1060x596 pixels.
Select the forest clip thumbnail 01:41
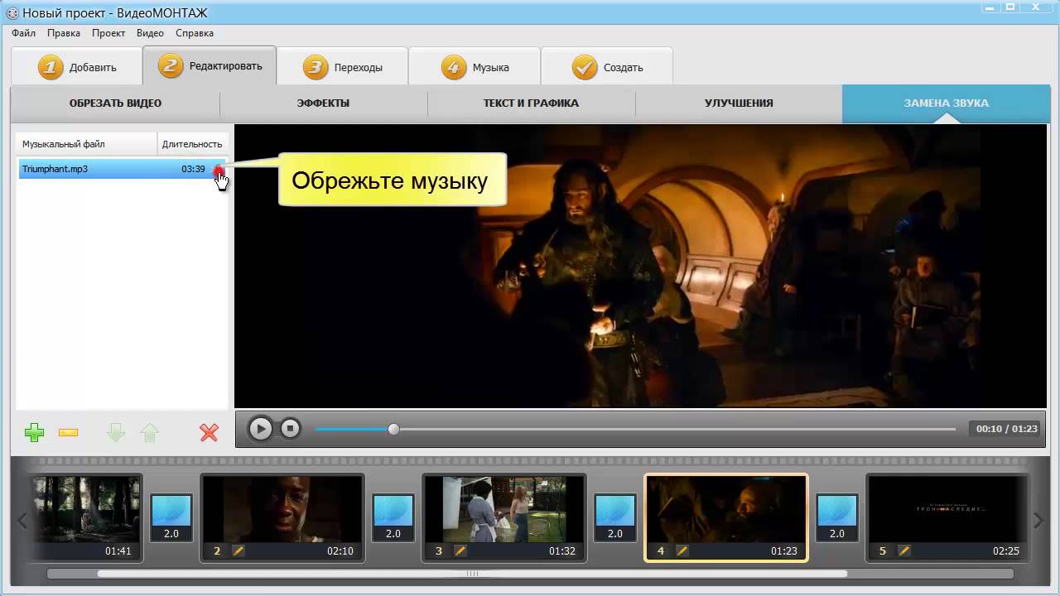click(86, 518)
